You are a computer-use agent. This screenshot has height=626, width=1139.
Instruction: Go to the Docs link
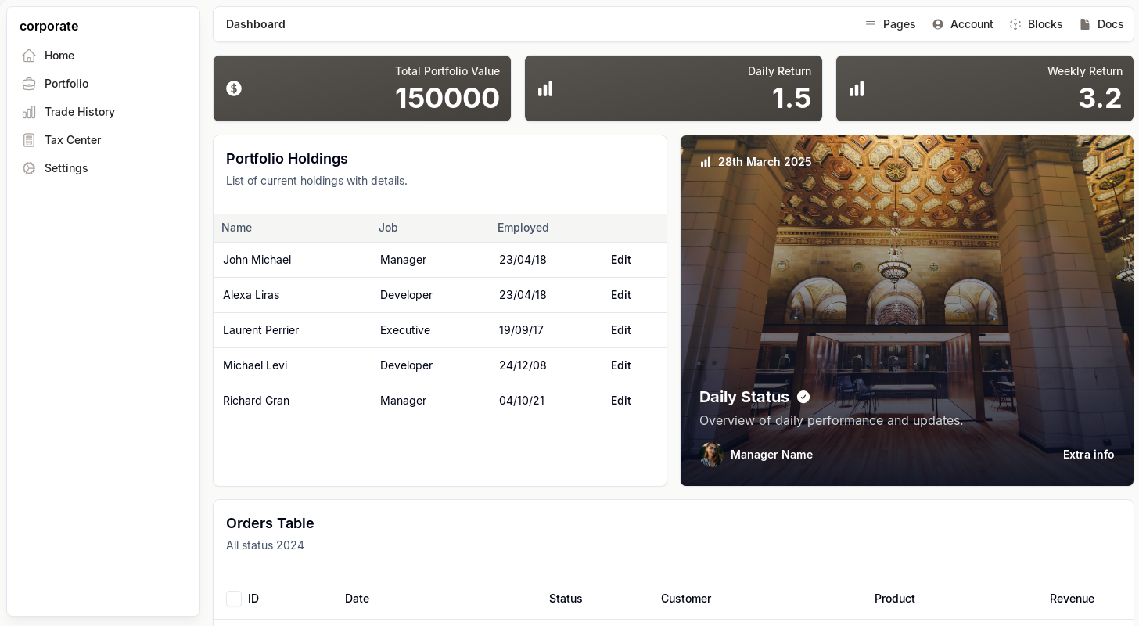pos(1101,24)
